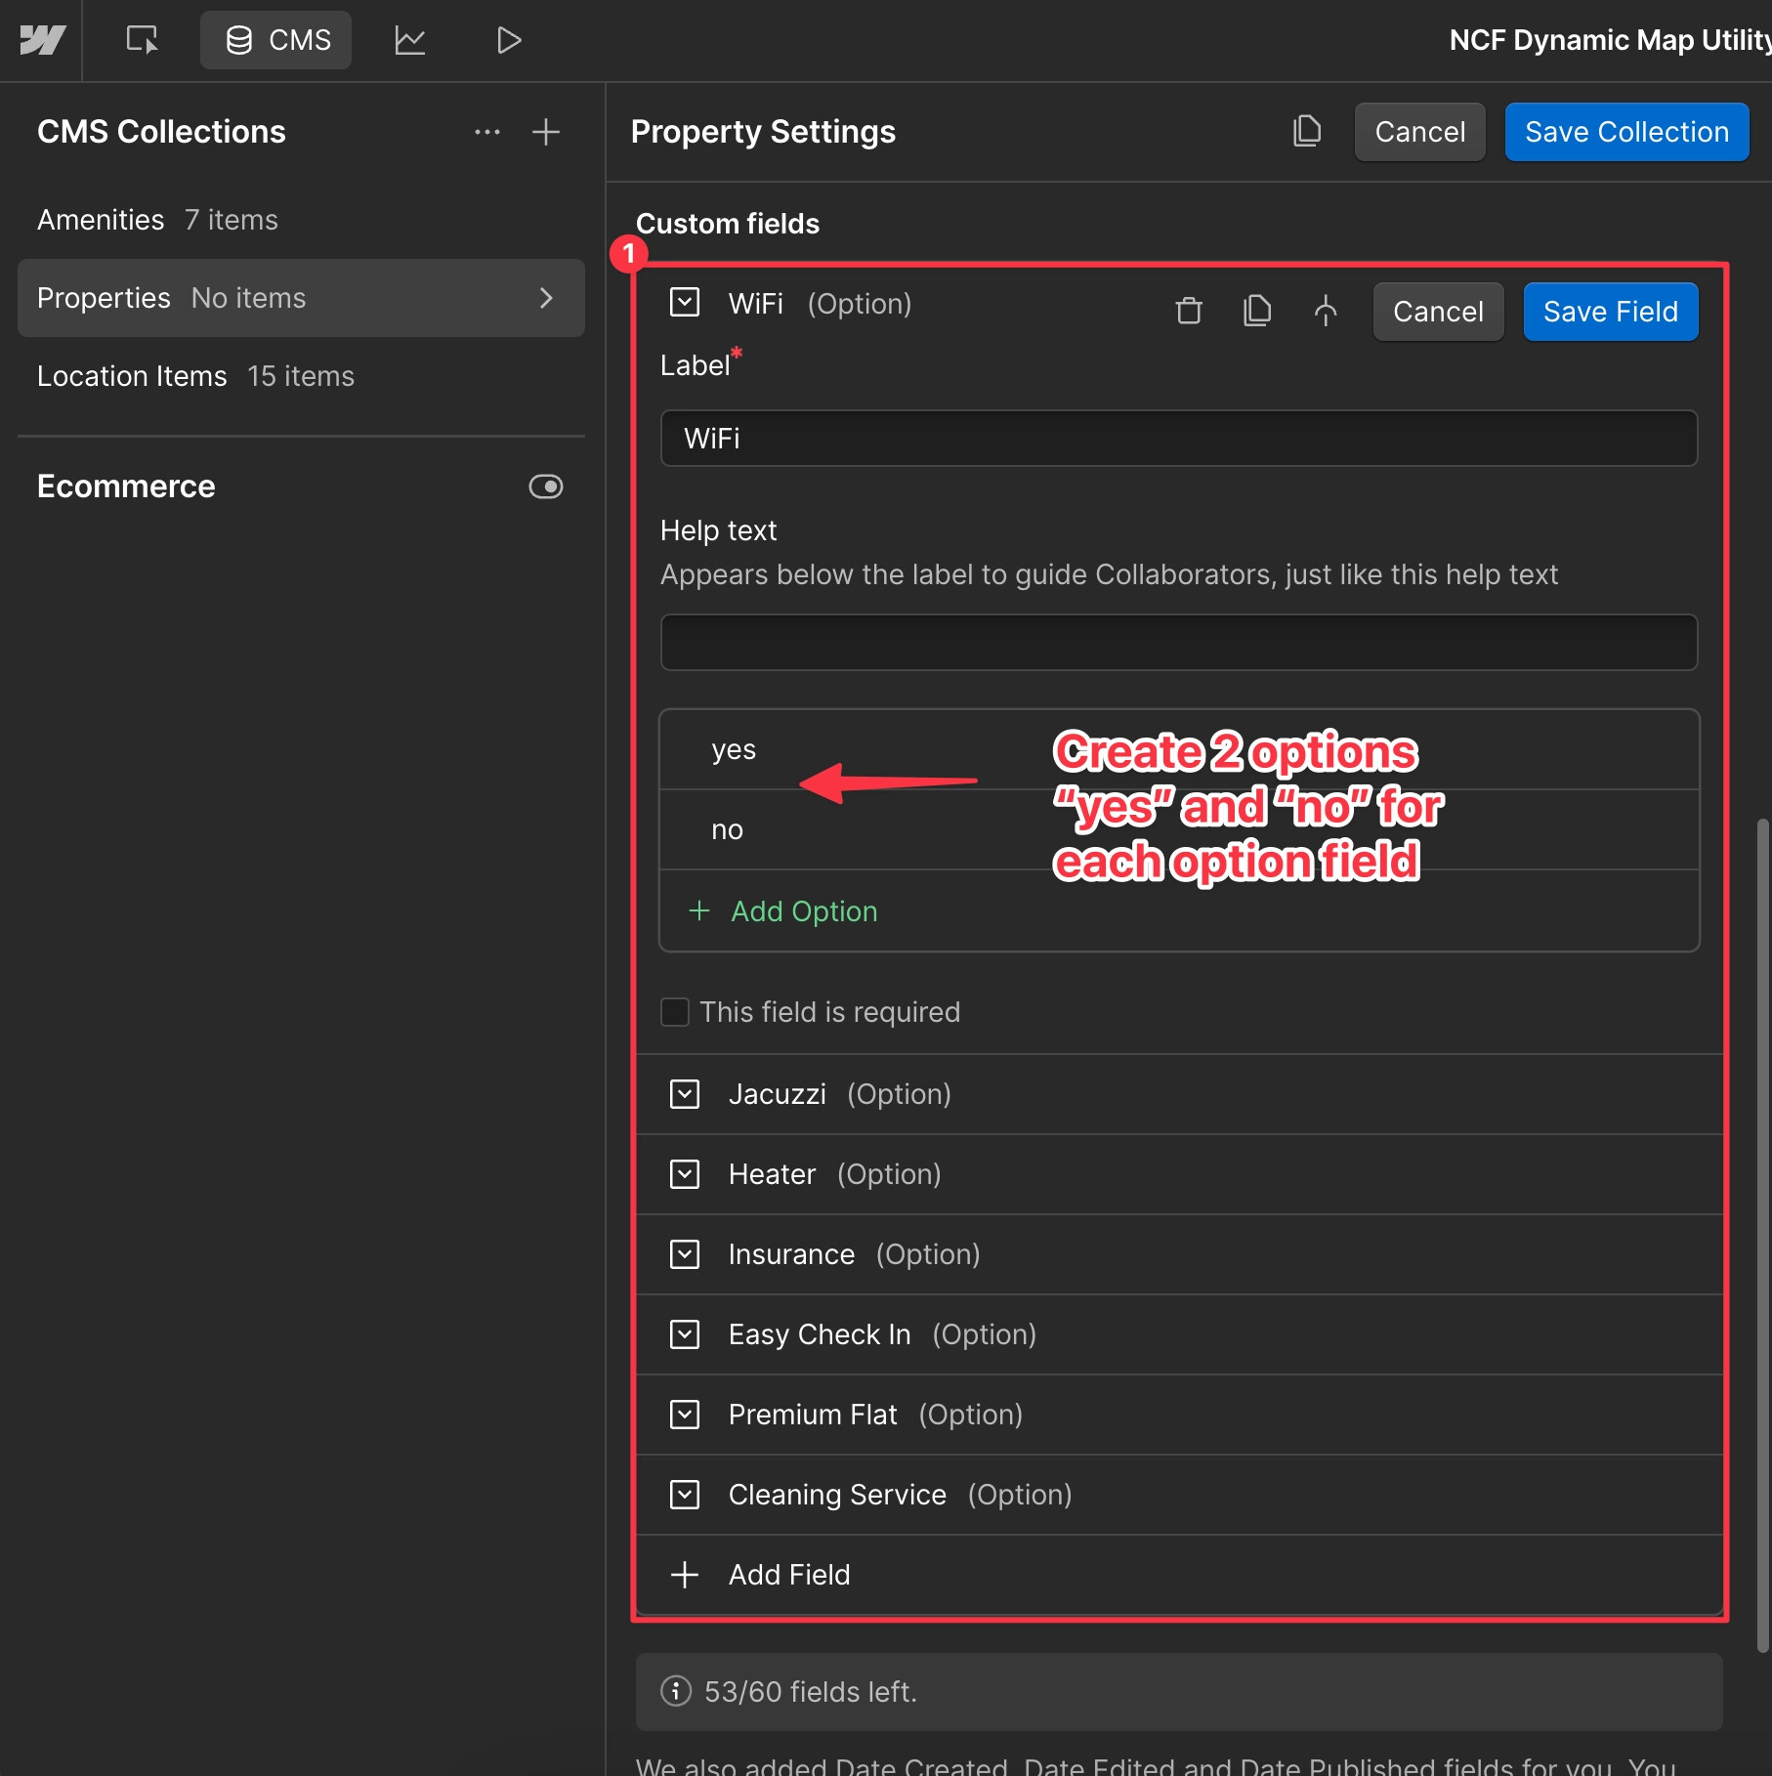This screenshot has height=1776, width=1772.
Task: Click the 'Custom fields' heading
Action: click(728, 224)
